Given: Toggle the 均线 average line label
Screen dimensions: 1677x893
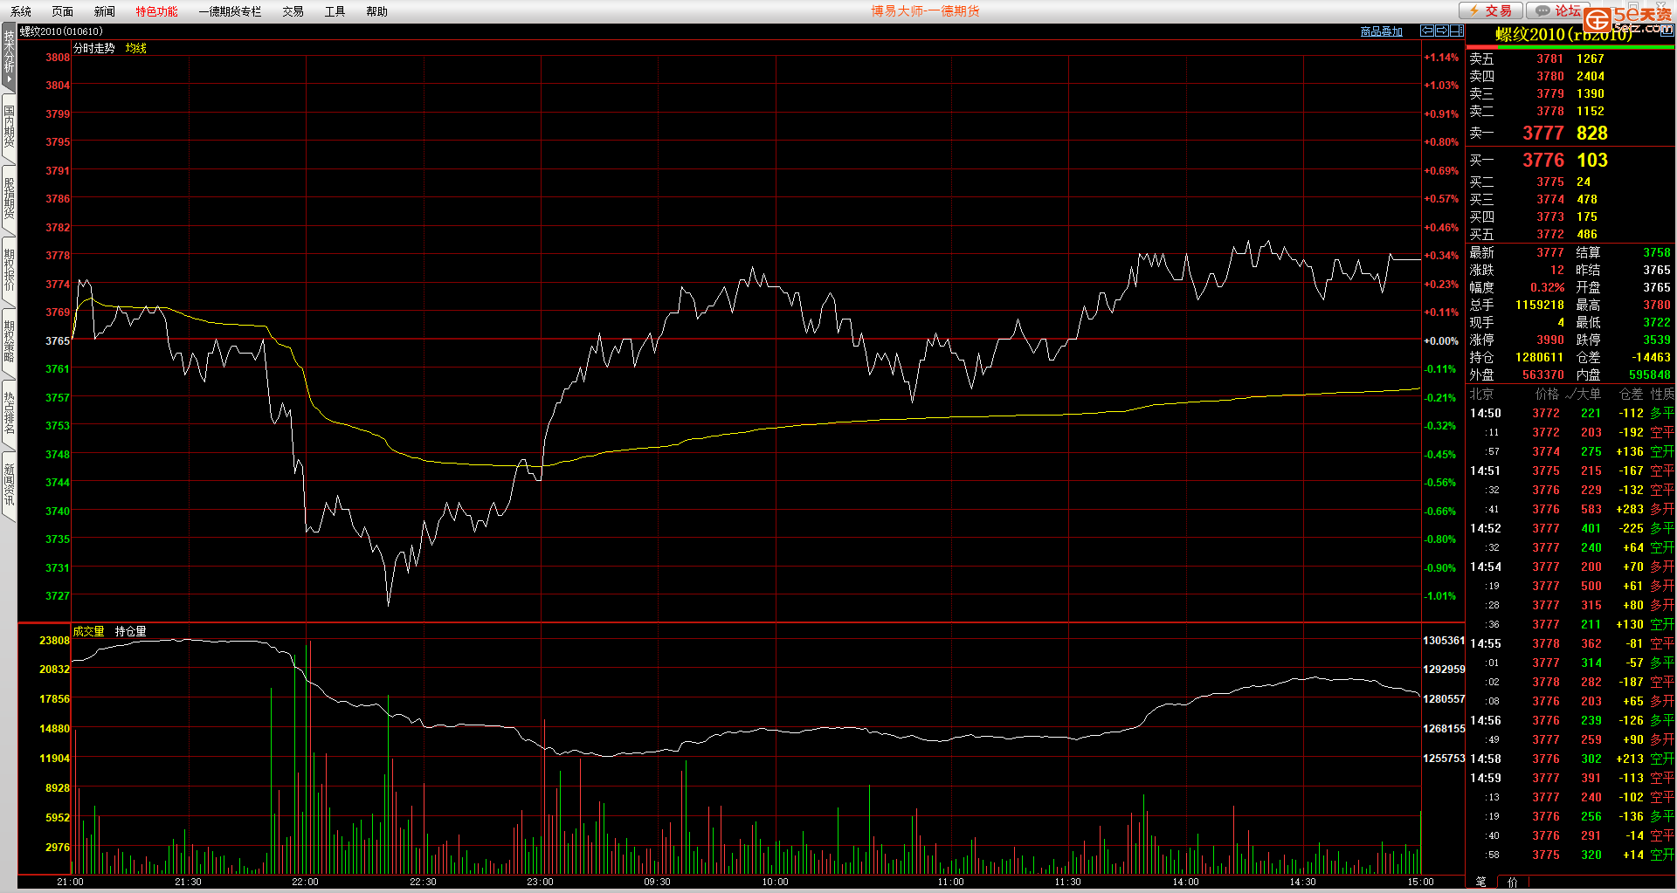Looking at the screenshot, I should click(x=135, y=48).
